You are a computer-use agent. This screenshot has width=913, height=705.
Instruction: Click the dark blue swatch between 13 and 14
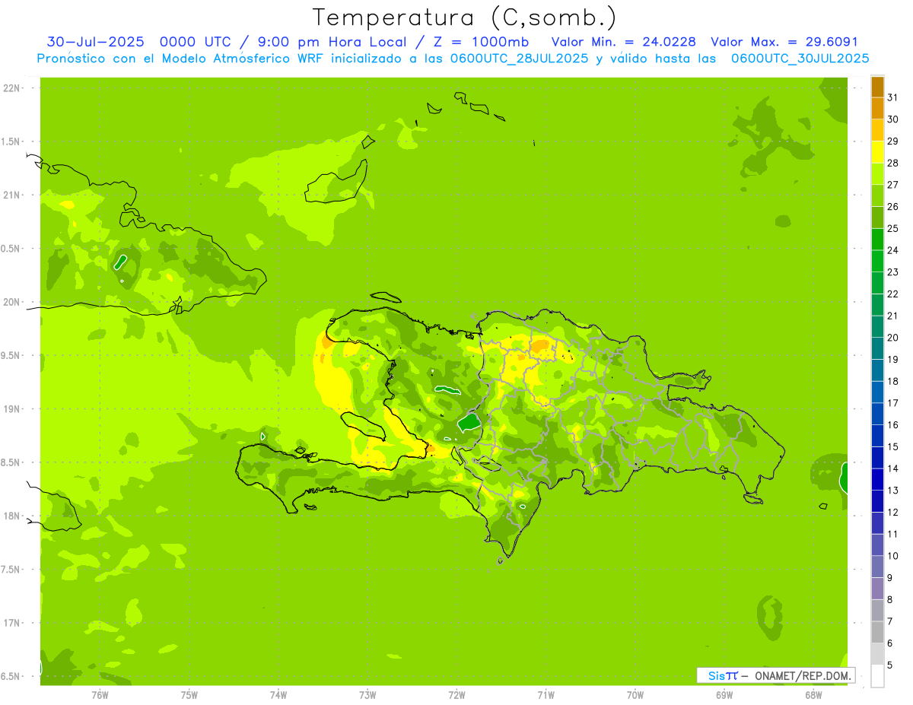[x=877, y=479]
